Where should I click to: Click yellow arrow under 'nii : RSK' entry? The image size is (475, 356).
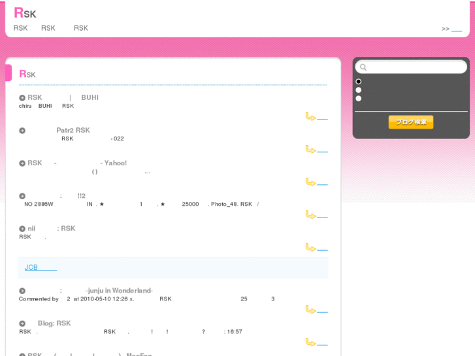[x=311, y=247]
